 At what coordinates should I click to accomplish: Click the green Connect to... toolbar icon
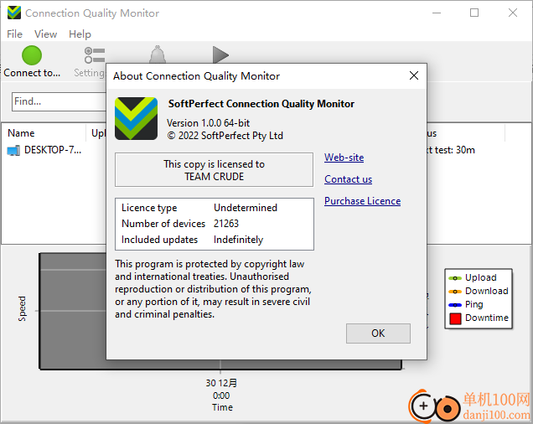pyautogui.click(x=32, y=55)
